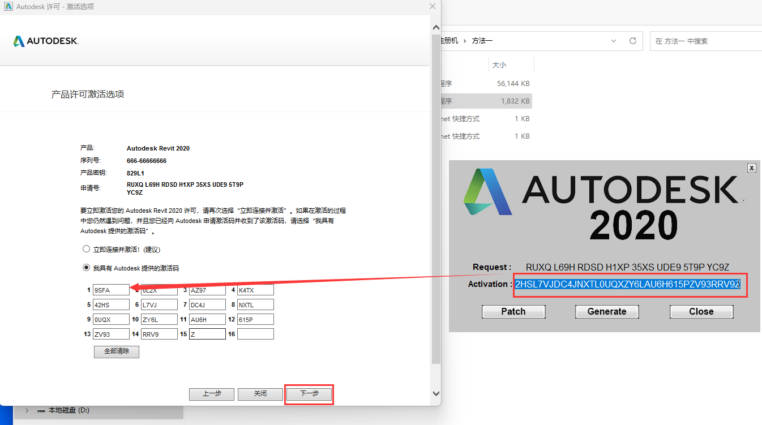Image resolution: width=762 pixels, height=425 pixels.
Task: Click the Autodesk icon in the license window title bar
Action: coord(8,7)
